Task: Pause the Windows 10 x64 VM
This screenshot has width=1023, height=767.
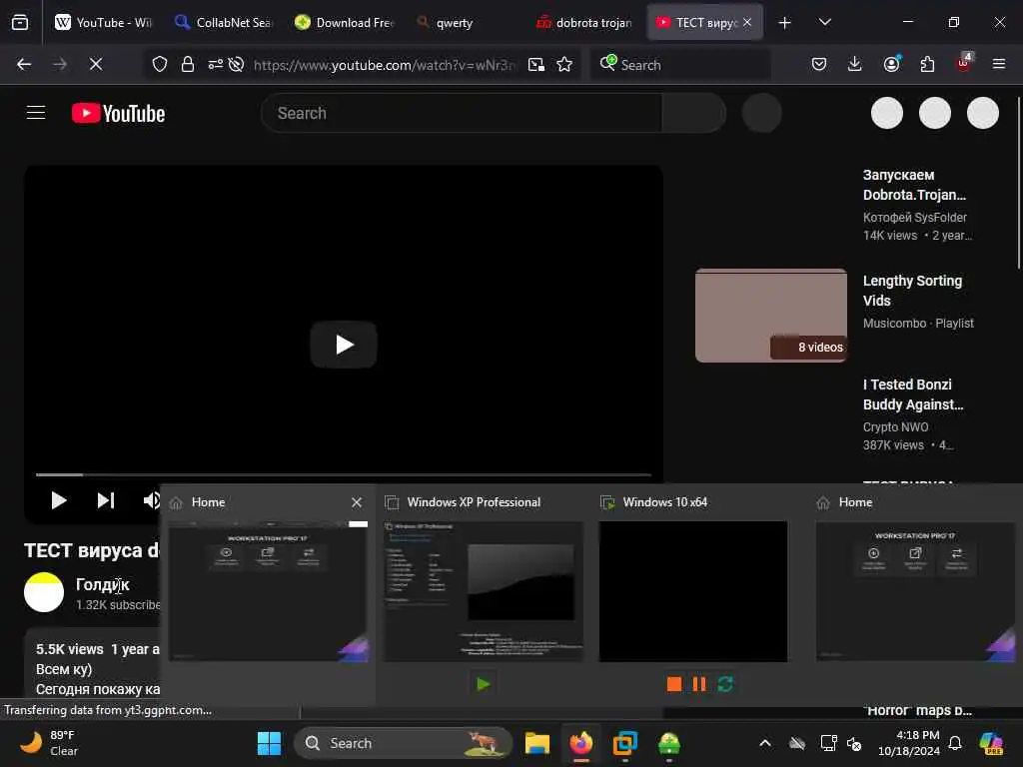Action: (699, 684)
